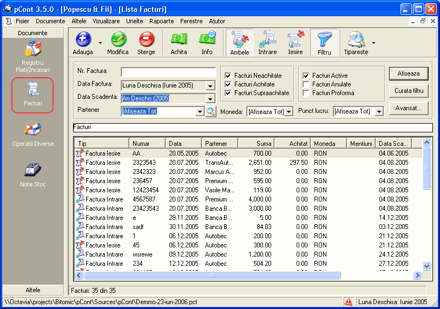Click the Partener search magnifier icon

point(211,111)
